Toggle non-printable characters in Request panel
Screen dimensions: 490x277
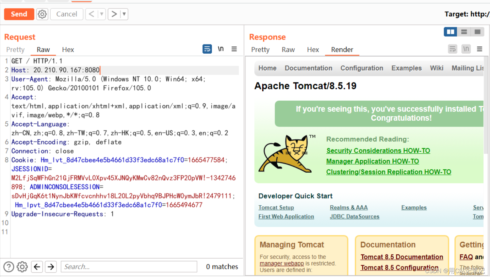click(221, 49)
